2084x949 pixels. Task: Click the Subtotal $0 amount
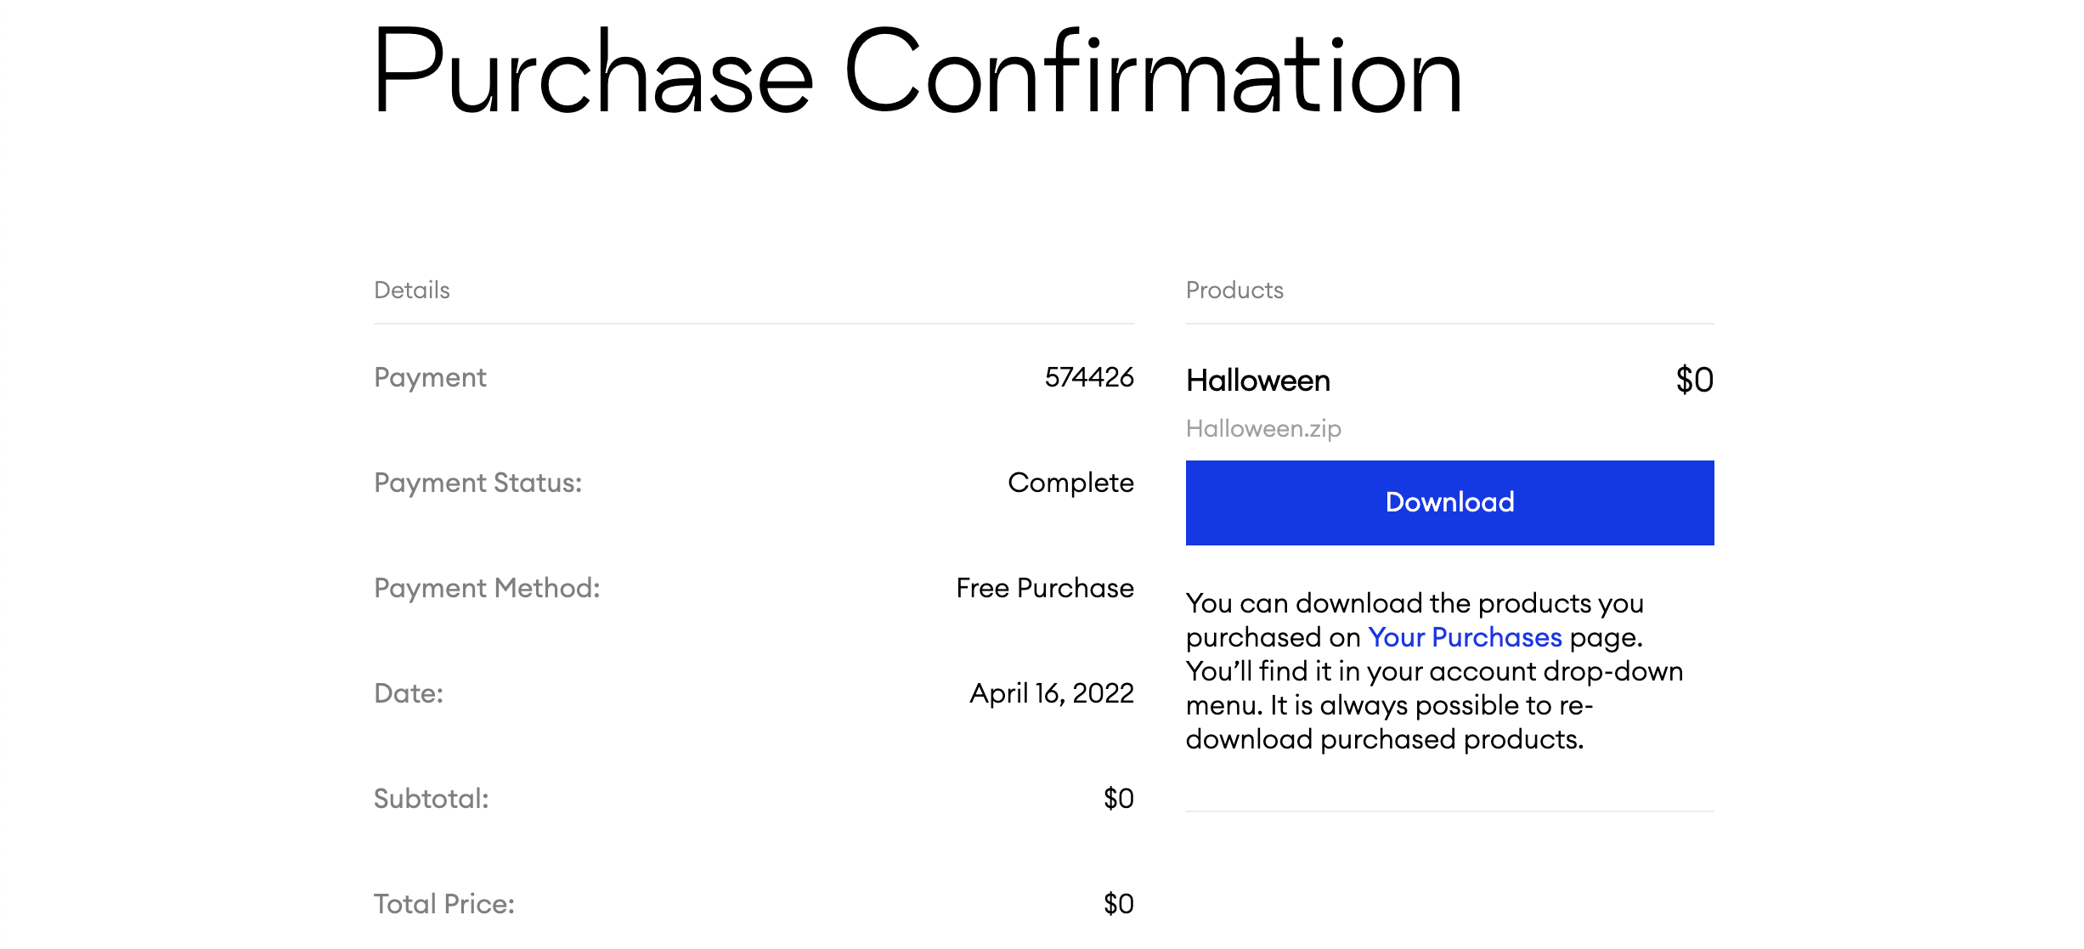pos(1119,799)
